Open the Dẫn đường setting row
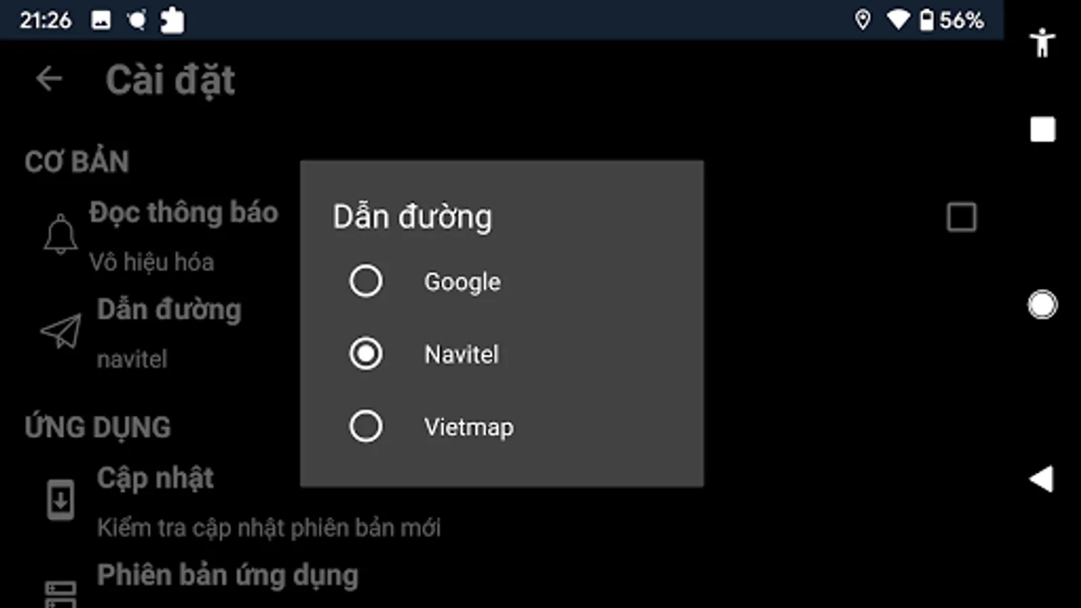 coord(169,309)
